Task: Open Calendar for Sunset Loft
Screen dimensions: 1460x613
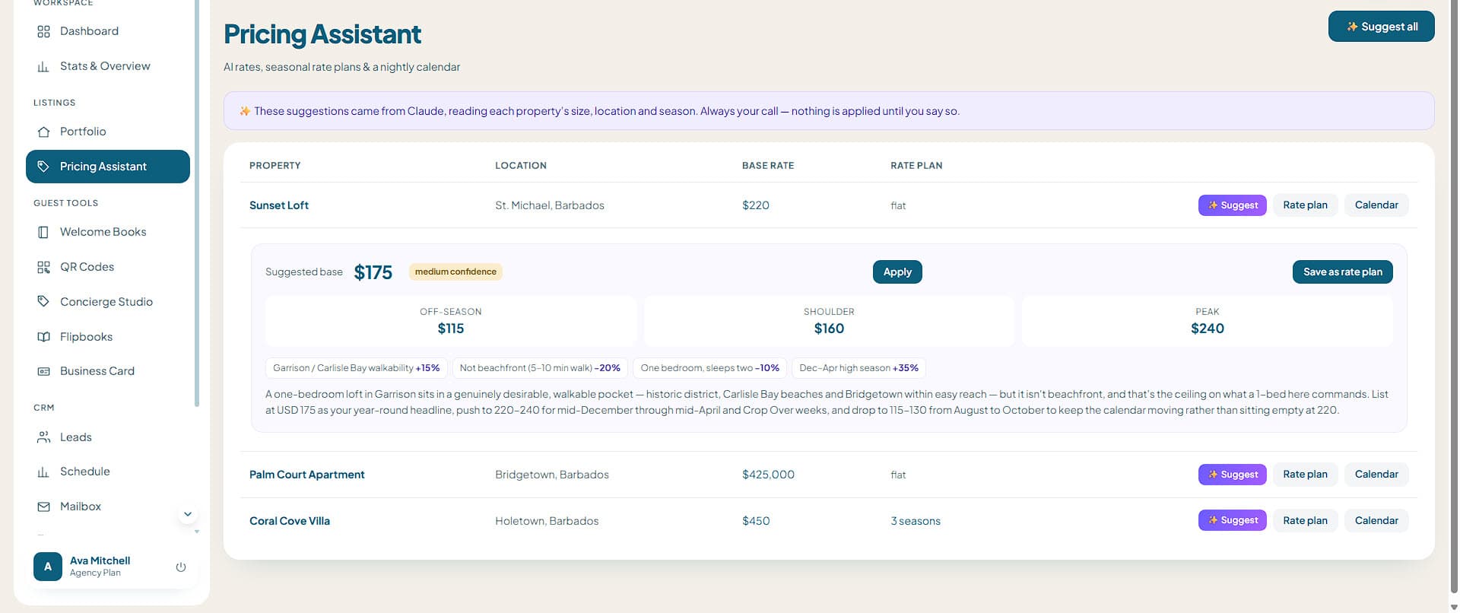Action: click(1376, 205)
